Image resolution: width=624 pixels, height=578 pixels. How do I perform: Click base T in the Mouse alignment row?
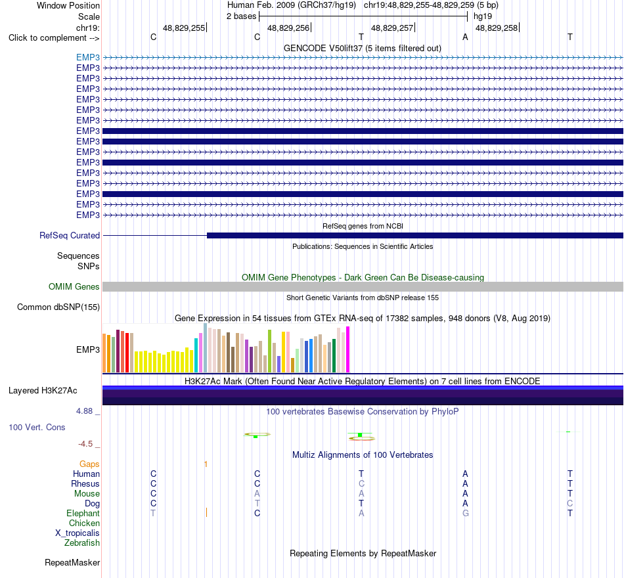coord(570,494)
